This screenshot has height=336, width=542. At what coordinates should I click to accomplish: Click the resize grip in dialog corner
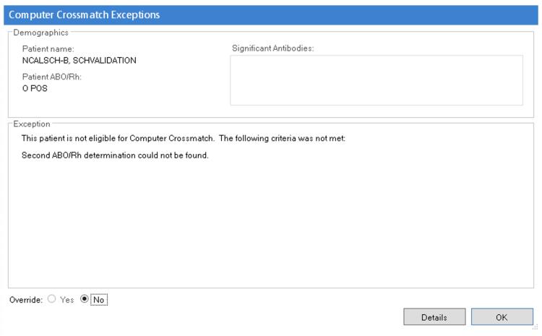(x=537, y=331)
